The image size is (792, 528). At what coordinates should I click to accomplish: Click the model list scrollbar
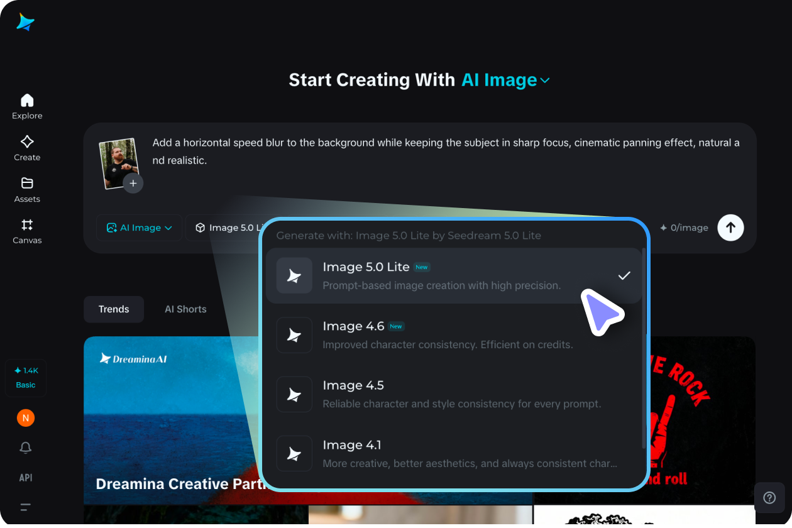pos(644,349)
